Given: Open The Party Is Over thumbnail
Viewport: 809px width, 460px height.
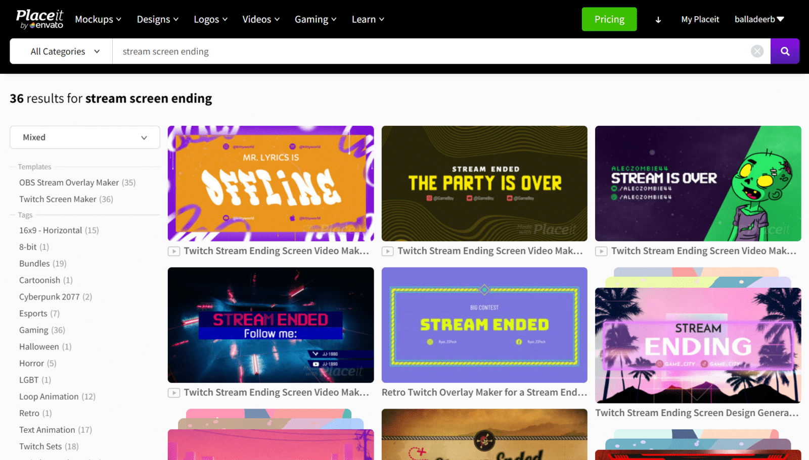Looking at the screenshot, I should click(x=484, y=183).
